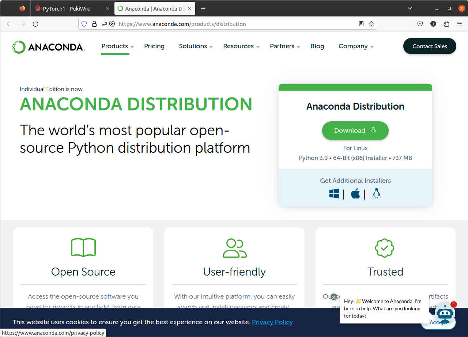Click the green Download button
Viewport: 468px width, 337px height.
pyautogui.click(x=355, y=130)
